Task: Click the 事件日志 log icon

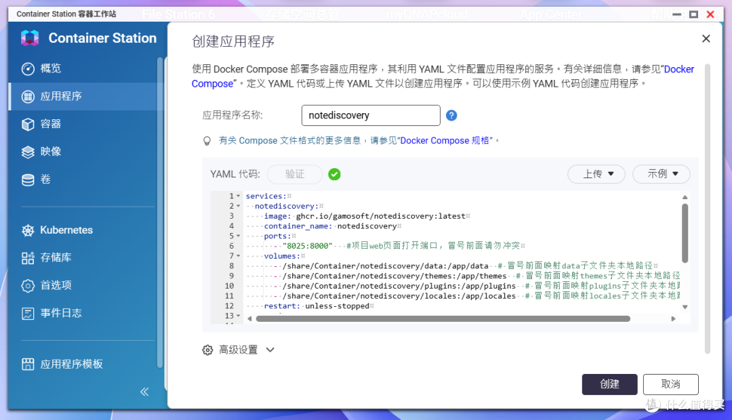Action: (x=28, y=313)
